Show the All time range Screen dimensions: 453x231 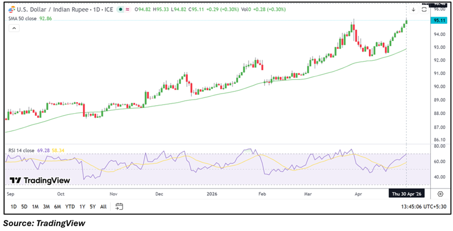[x=103, y=207]
